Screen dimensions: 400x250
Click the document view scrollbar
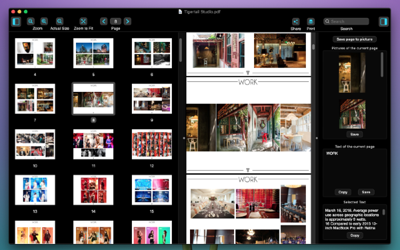pyautogui.click(x=313, y=47)
